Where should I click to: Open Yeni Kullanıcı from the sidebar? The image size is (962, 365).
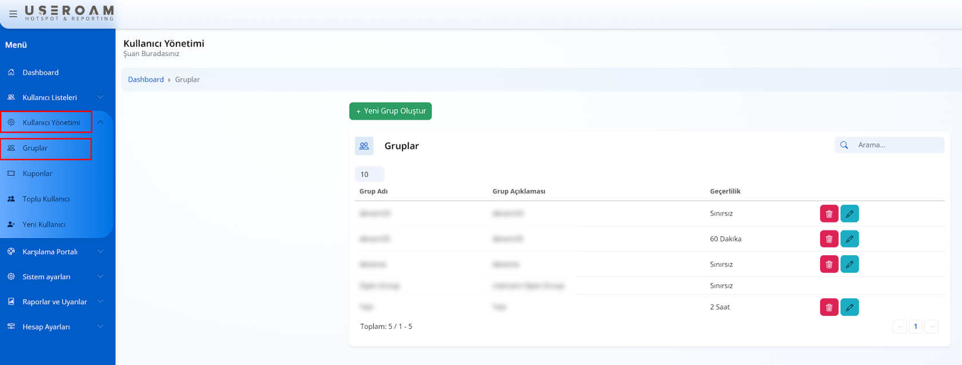coord(44,224)
